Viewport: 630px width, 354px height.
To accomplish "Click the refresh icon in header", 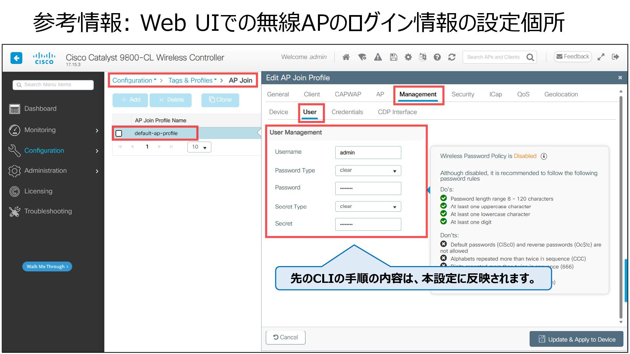I will (452, 57).
